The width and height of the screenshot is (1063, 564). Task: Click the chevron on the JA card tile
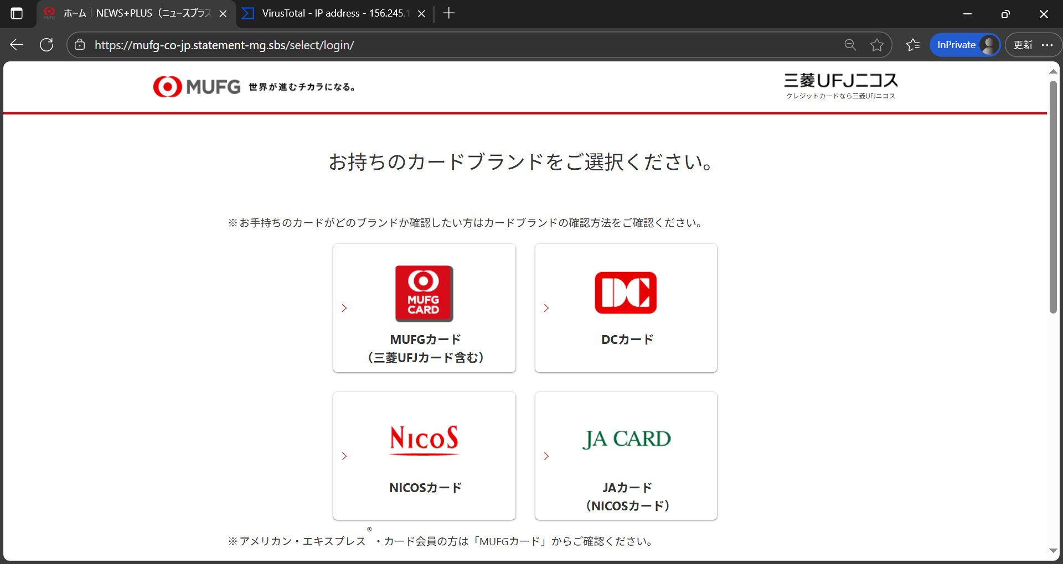[546, 456]
